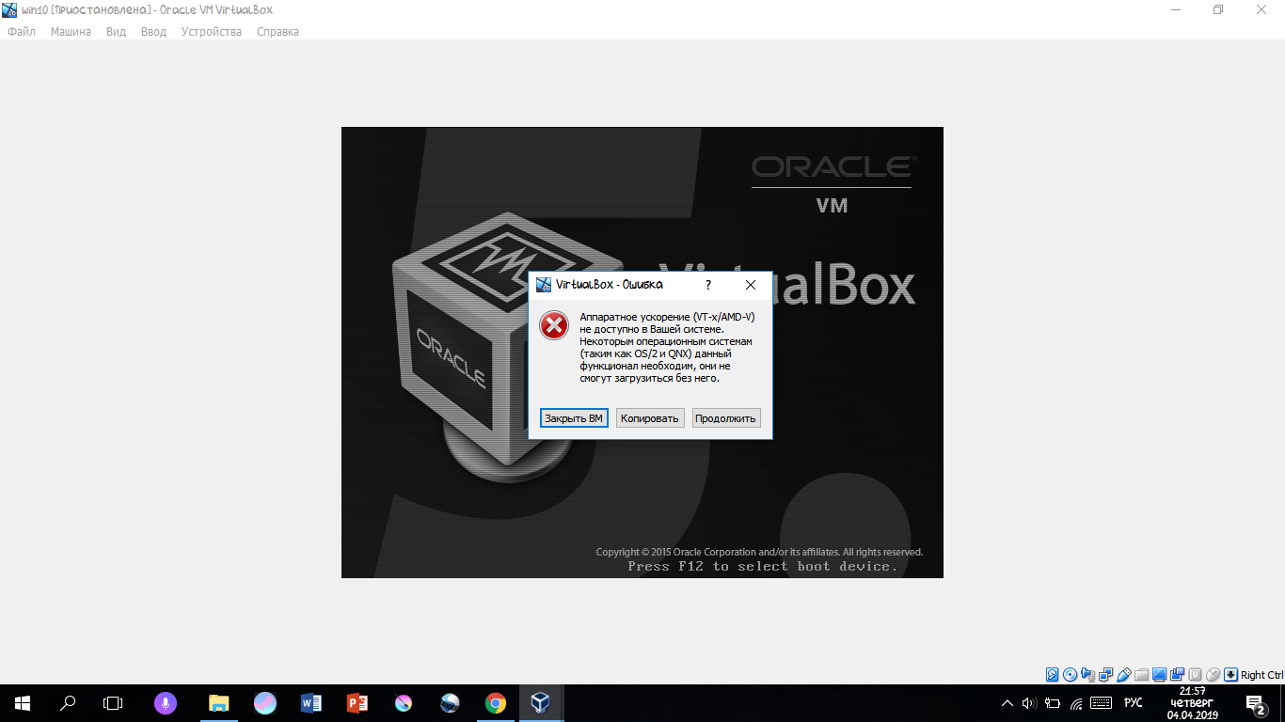Open the Вид menu
This screenshot has width=1285, height=722.
click(x=116, y=31)
